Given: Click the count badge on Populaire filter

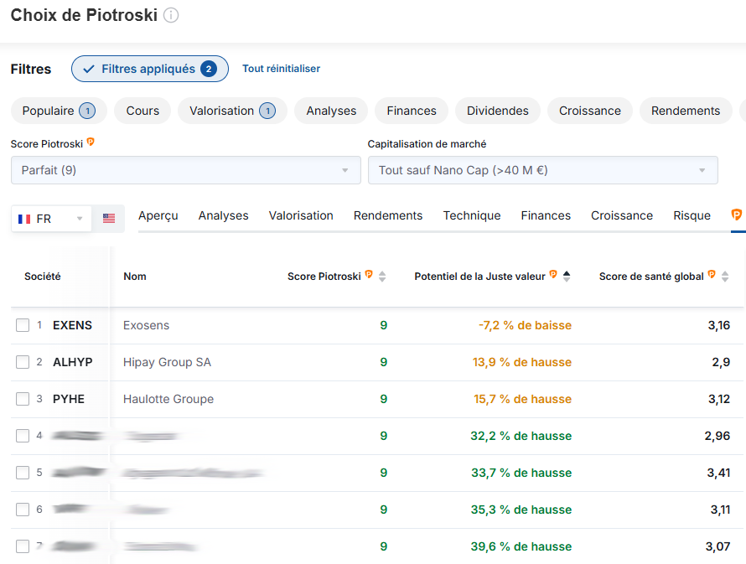Looking at the screenshot, I should tap(87, 111).
